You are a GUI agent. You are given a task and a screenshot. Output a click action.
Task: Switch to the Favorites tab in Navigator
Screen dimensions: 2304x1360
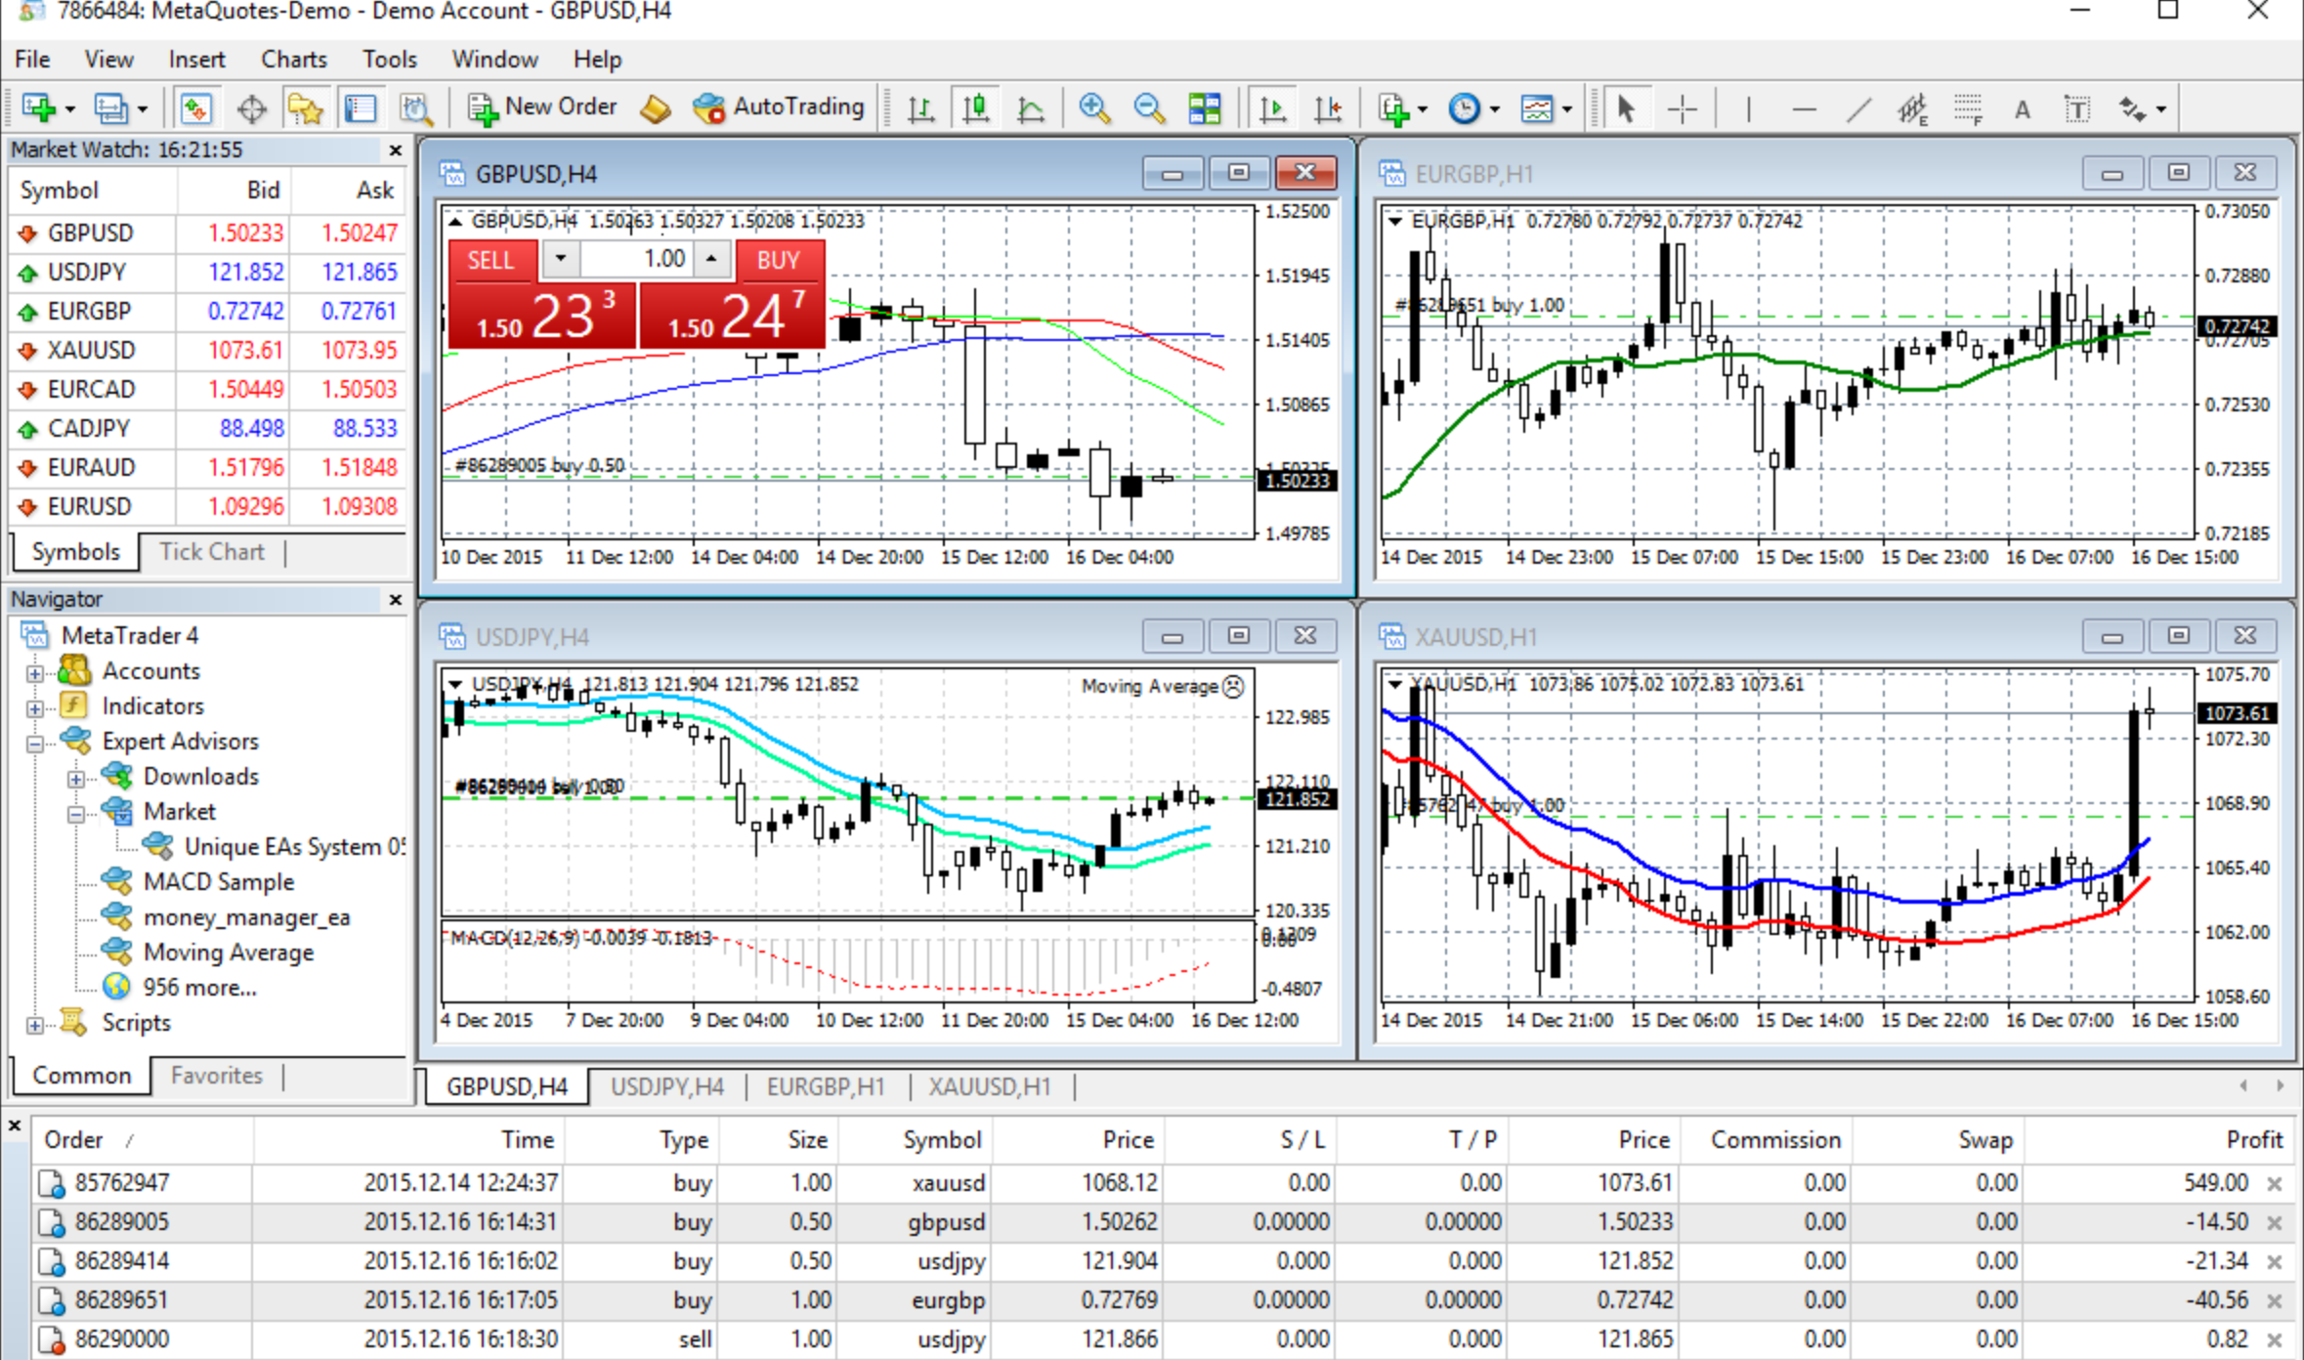tap(217, 1076)
